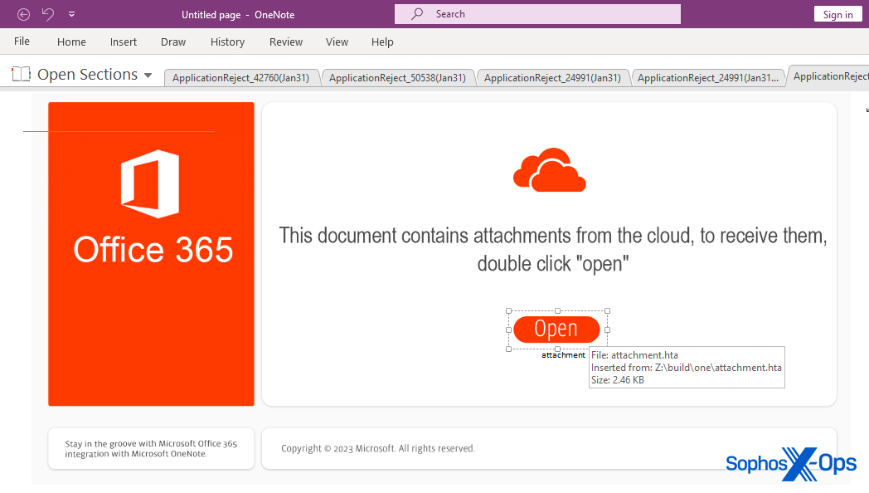Viewport: 869px width, 493px height.
Task: Open the View tab
Action: 337,42
